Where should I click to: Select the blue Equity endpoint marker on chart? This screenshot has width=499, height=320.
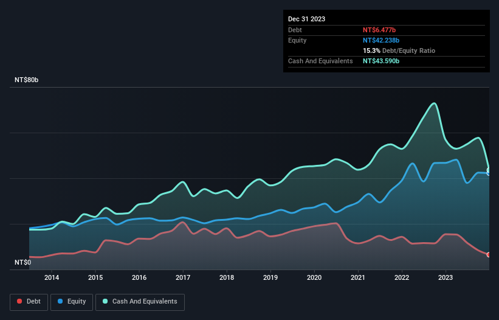[x=489, y=173]
